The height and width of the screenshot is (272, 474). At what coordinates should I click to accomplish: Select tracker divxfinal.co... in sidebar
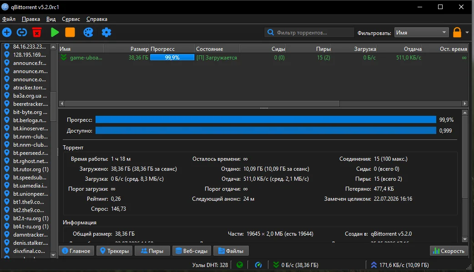[x=26, y=251]
